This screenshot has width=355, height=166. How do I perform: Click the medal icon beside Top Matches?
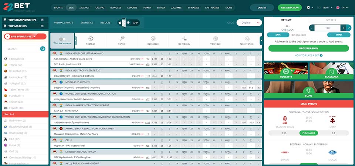[x=5, y=26]
